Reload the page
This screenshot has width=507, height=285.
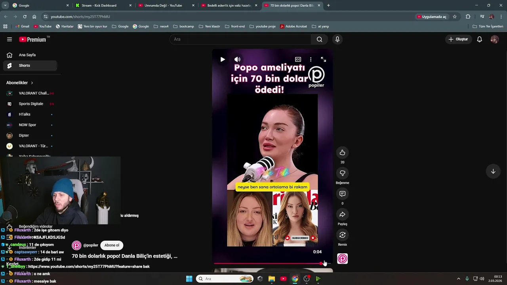point(25,17)
